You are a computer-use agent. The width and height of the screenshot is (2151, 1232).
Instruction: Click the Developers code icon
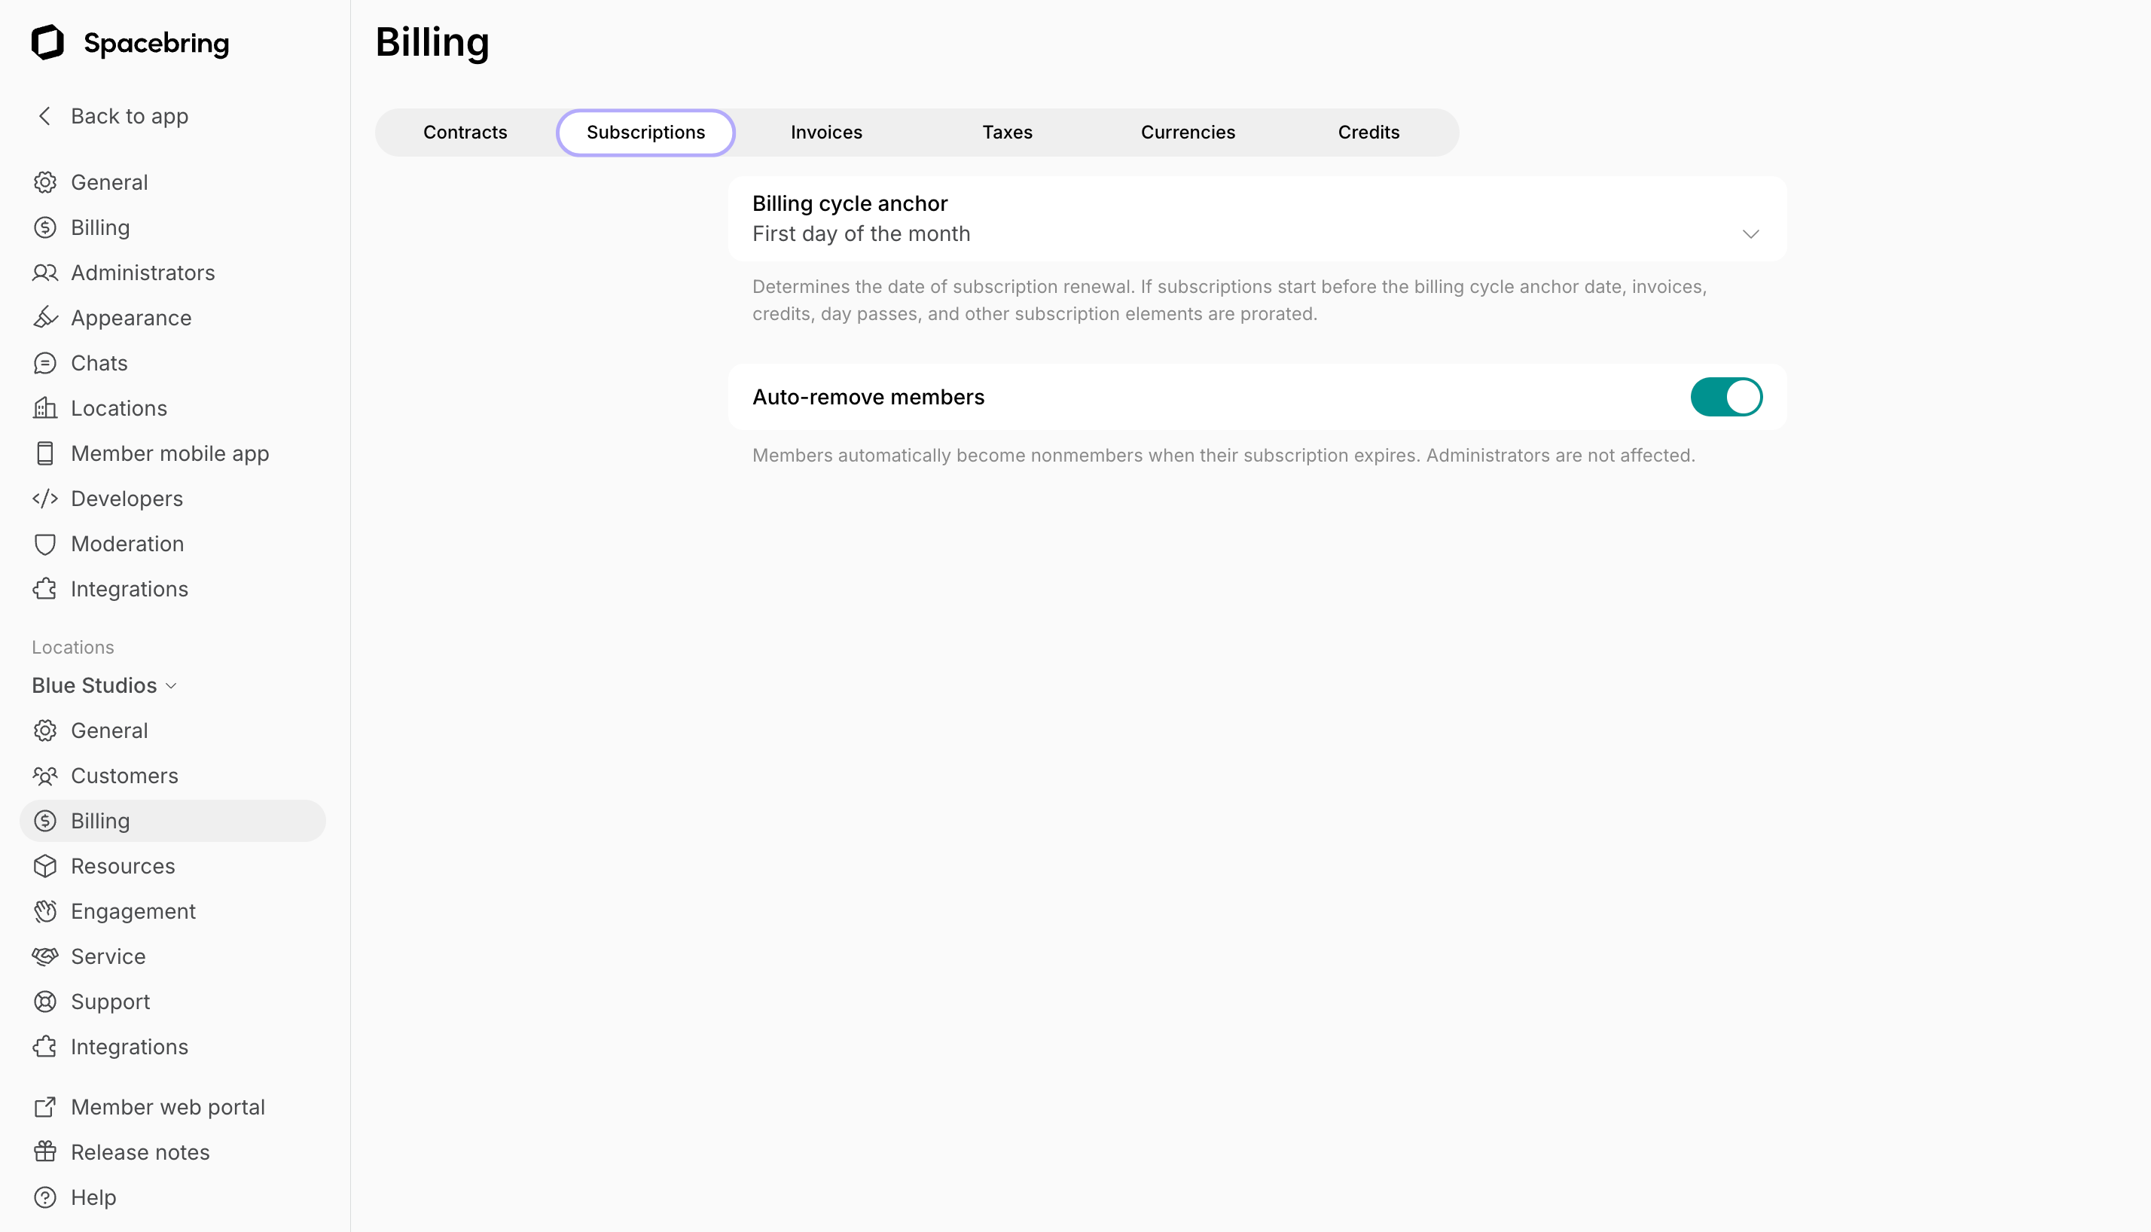pos(45,499)
